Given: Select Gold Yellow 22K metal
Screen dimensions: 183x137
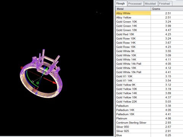Looking at the screenshot, I should pyautogui.click(x=149, y=102).
